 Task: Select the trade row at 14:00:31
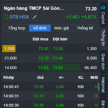coord(51,96)
